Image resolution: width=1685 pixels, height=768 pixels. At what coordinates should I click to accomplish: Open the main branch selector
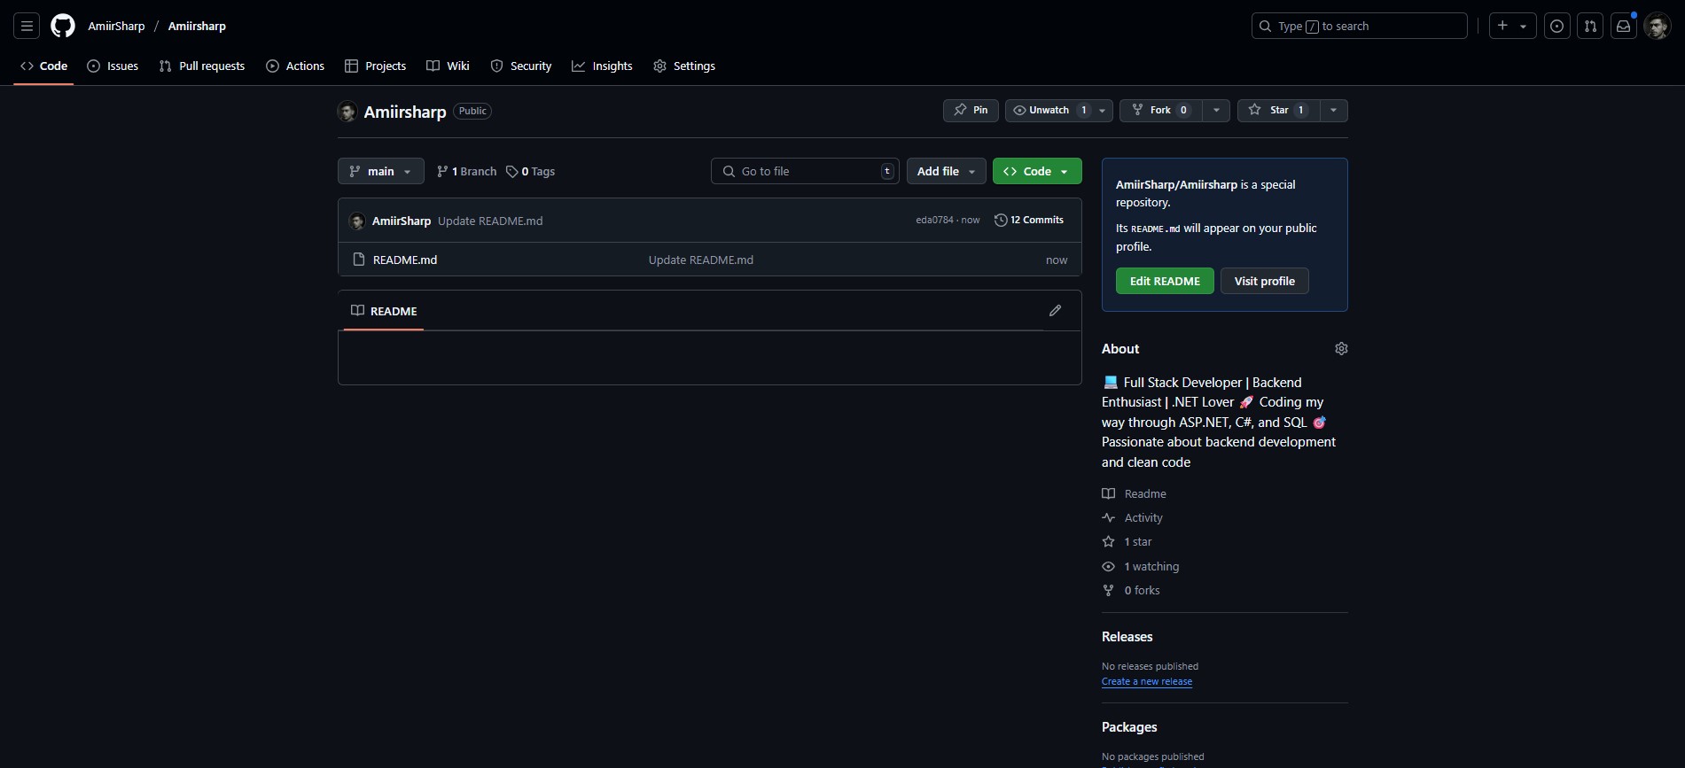tap(380, 172)
